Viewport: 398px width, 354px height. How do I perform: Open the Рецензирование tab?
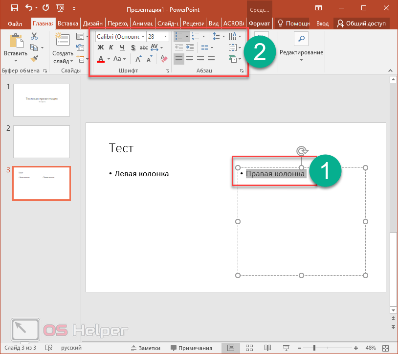194,24
